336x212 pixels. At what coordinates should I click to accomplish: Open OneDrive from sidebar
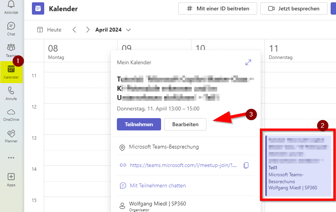coord(11,114)
